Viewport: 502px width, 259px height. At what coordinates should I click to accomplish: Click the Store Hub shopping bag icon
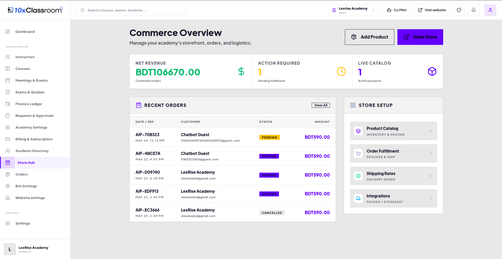coord(8,162)
